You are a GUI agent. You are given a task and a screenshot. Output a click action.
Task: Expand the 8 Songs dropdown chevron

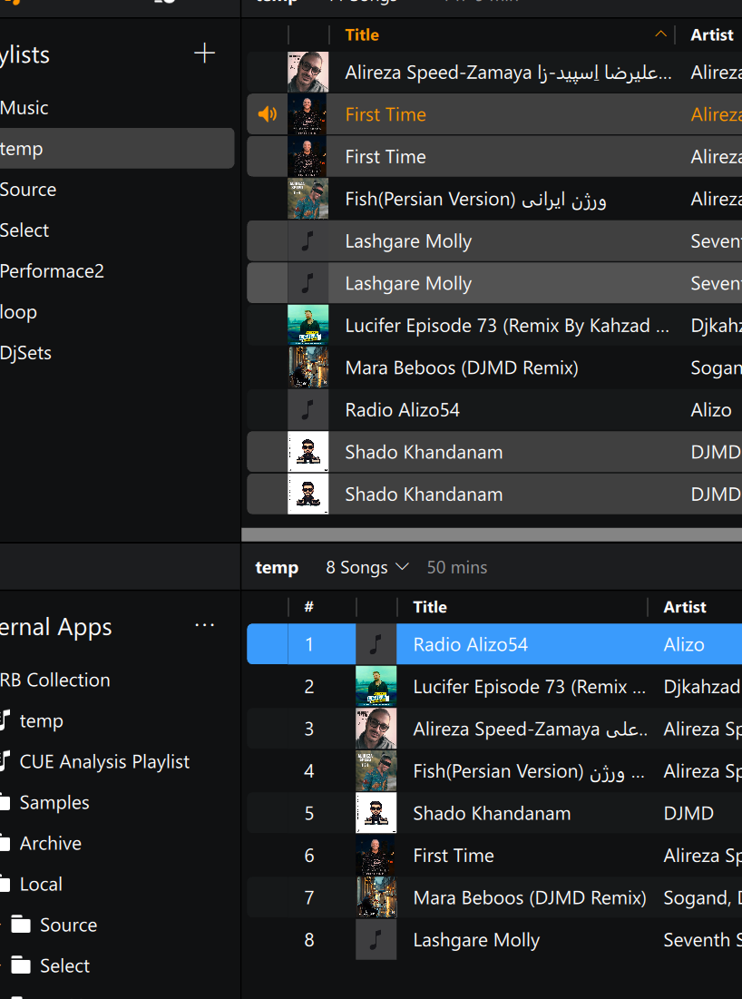tap(403, 567)
